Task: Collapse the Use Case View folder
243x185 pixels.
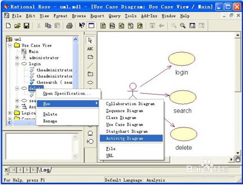Action: coord(10,46)
